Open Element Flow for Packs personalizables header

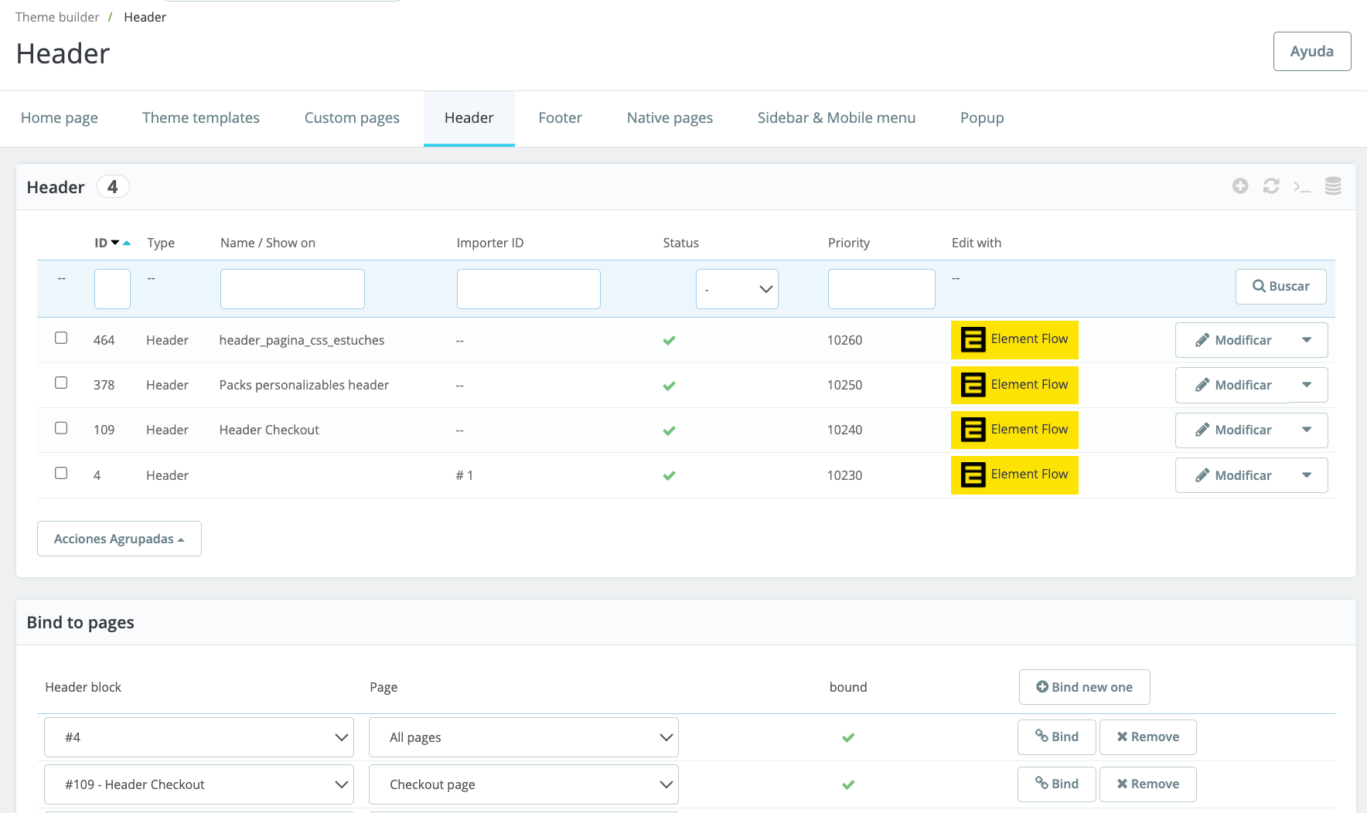(1014, 385)
